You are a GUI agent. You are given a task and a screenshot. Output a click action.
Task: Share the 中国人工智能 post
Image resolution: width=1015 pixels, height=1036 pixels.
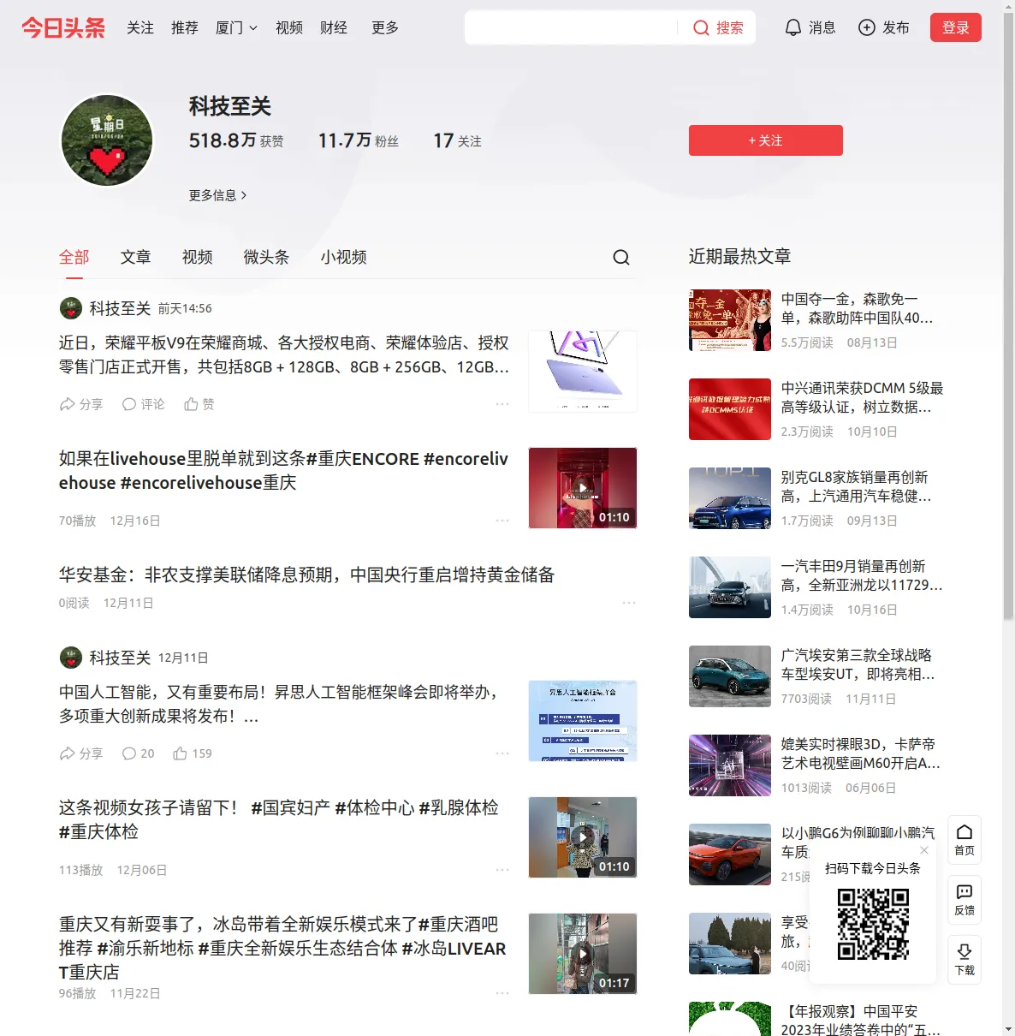80,753
